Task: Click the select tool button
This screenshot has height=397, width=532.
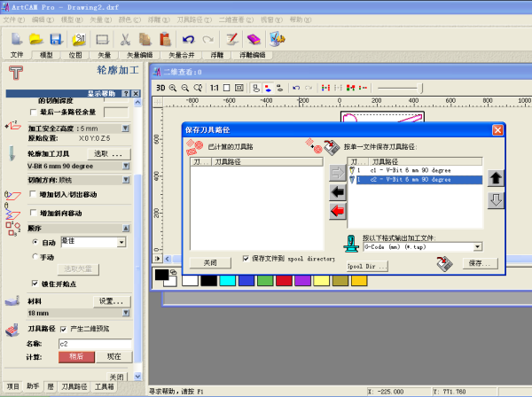Action: click(x=109, y=154)
